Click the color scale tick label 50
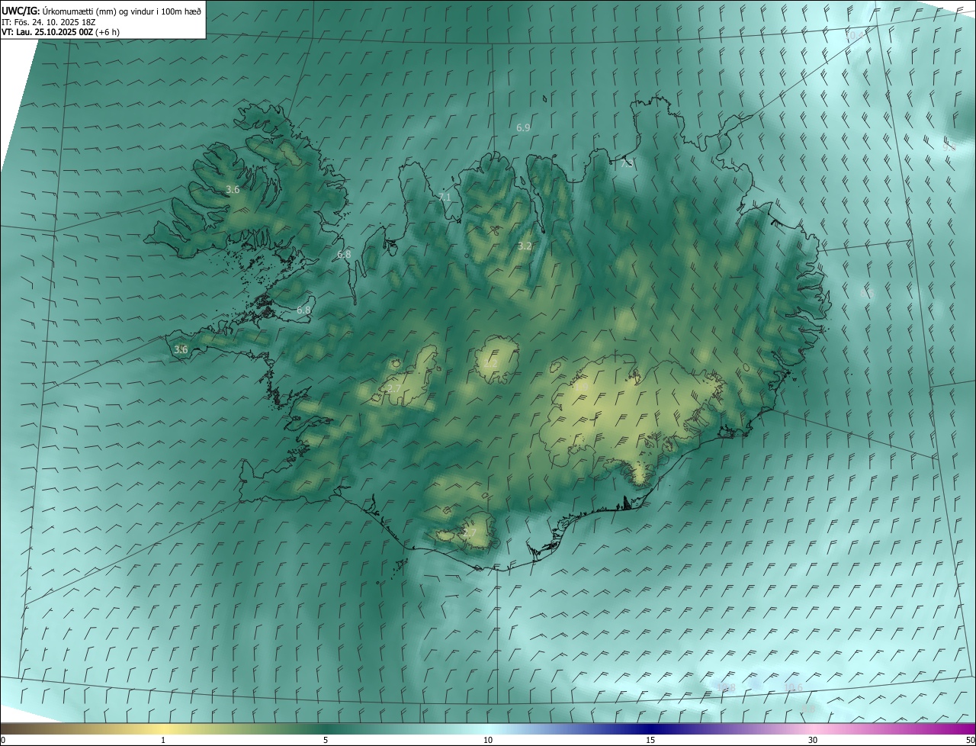Image resolution: width=976 pixels, height=746 pixels. tap(970, 740)
